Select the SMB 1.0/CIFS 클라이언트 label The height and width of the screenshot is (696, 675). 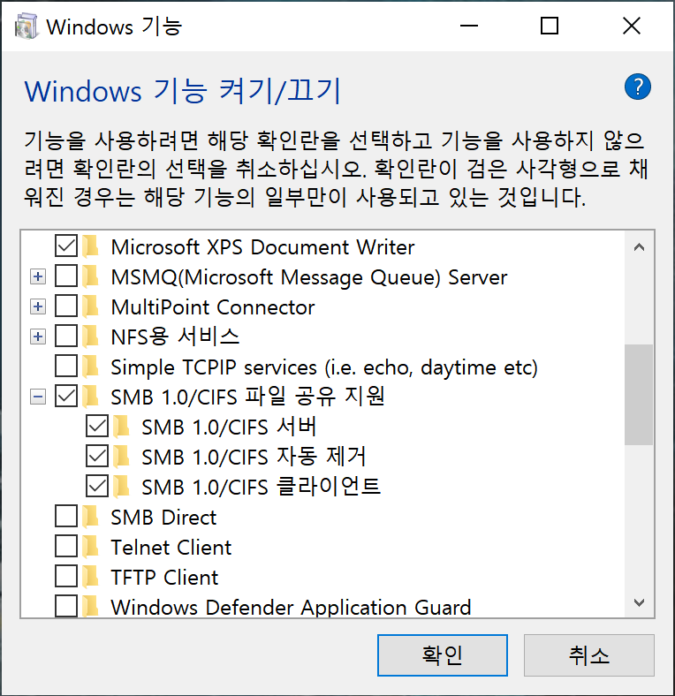pyautogui.click(x=261, y=487)
